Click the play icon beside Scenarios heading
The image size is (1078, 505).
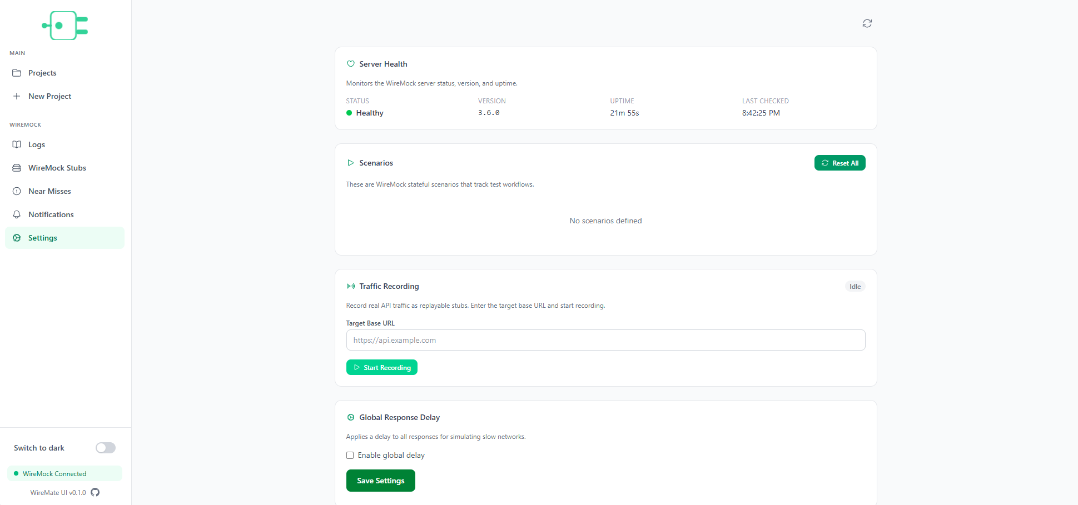(x=351, y=163)
